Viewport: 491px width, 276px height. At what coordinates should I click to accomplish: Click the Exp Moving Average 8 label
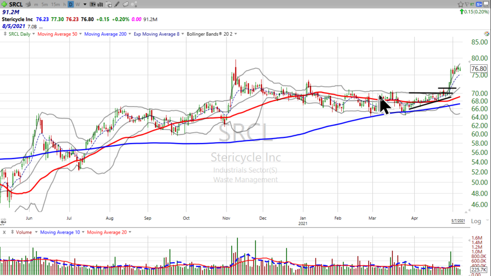[158, 34]
